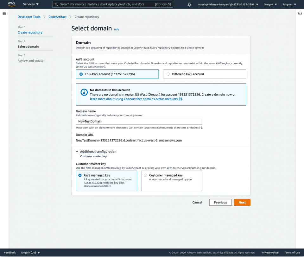Image resolution: width=304 pixels, height=257 pixels.
Task: Click the external link icon after cross-account link
Action: pos(180,99)
